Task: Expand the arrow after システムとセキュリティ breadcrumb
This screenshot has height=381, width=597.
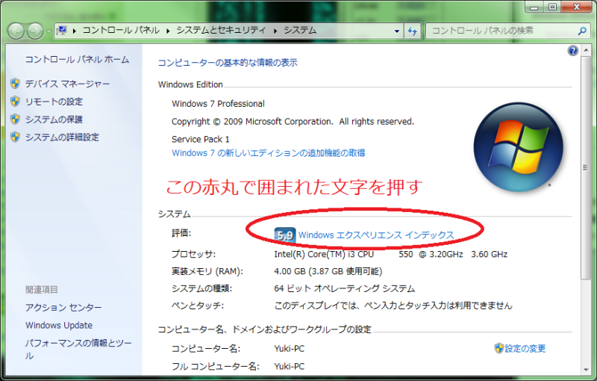Action: pyautogui.click(x=276, y=31)
